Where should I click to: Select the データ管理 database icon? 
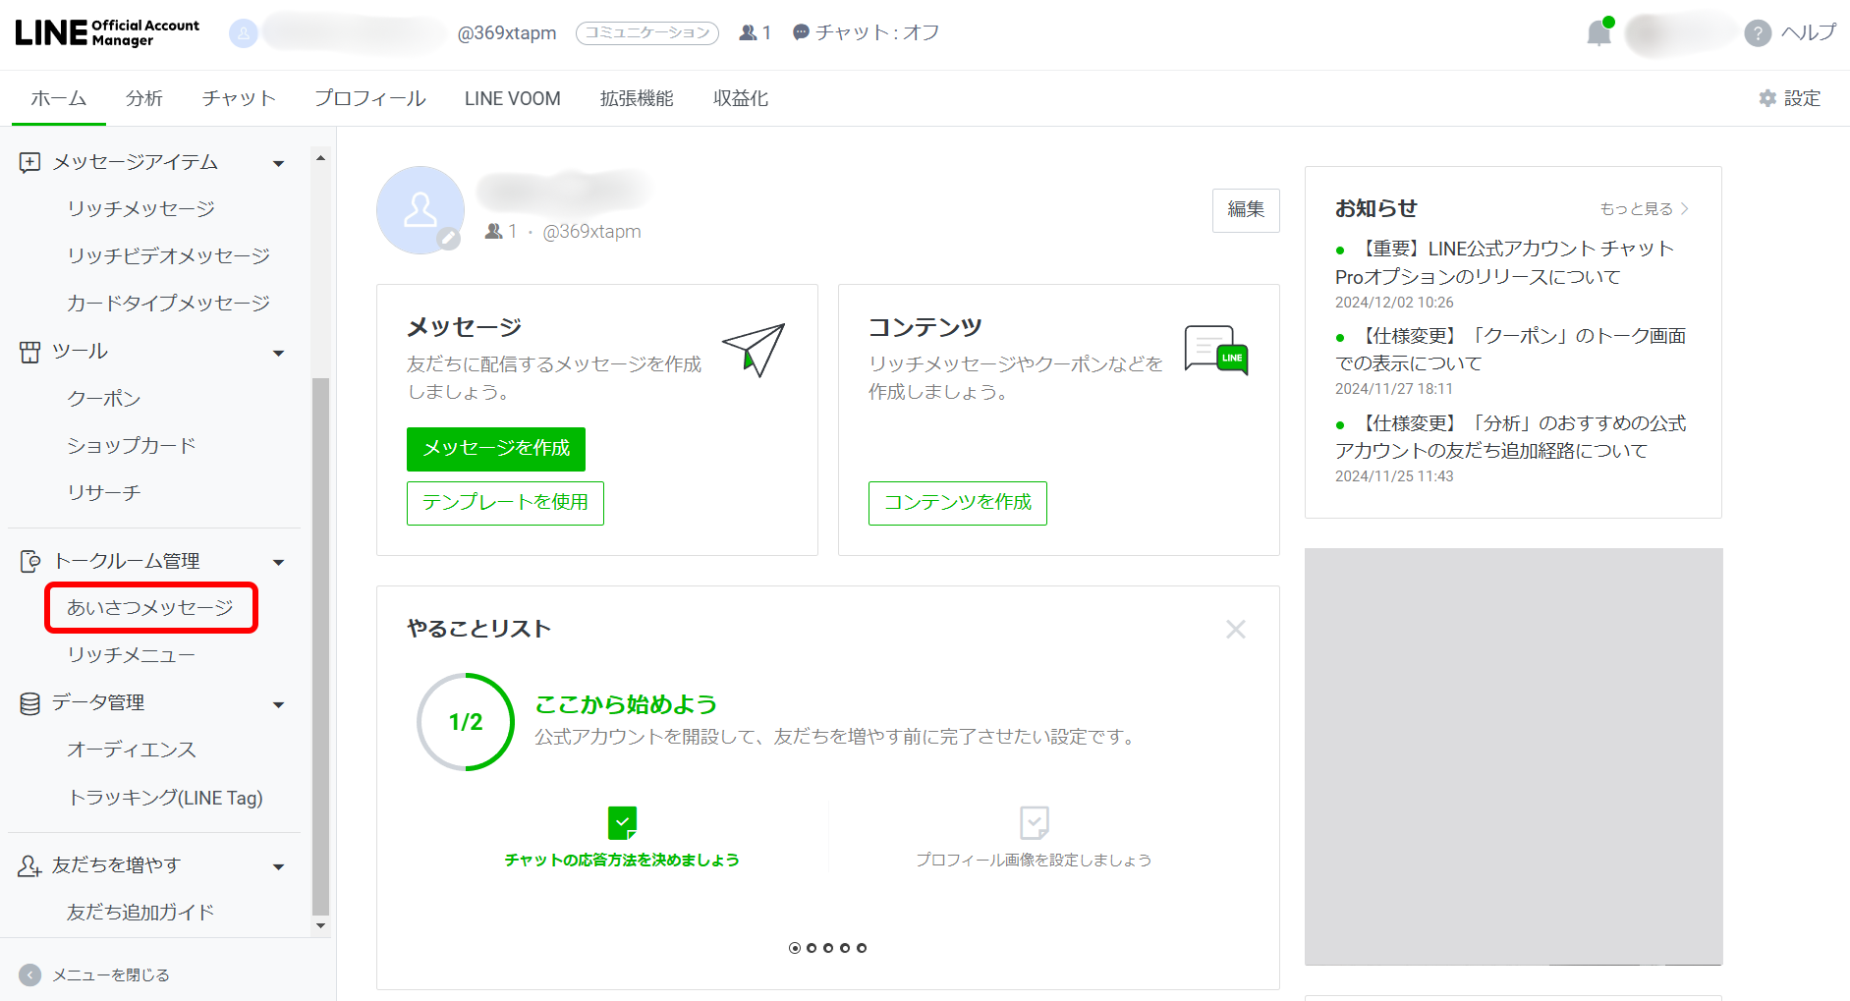(x=28, y=702)
